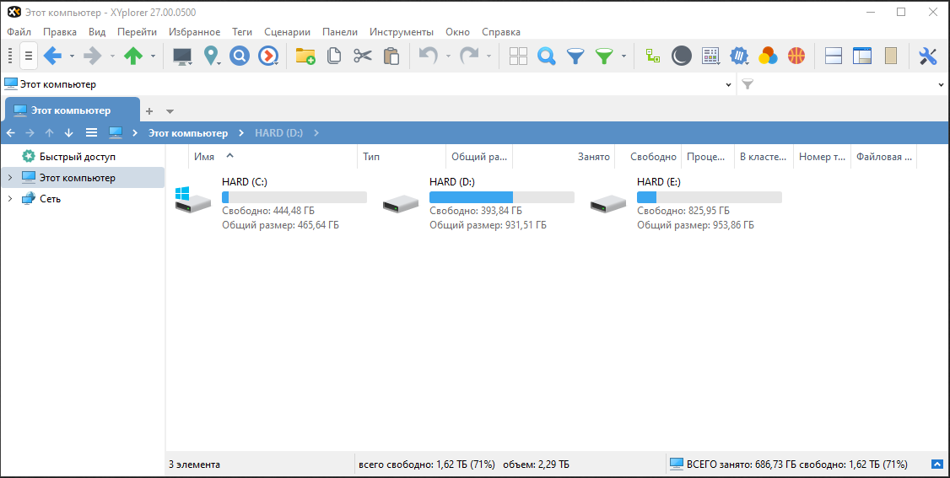Click the Undo arrow icon
The image size is (950, 478).
(429, 56)
